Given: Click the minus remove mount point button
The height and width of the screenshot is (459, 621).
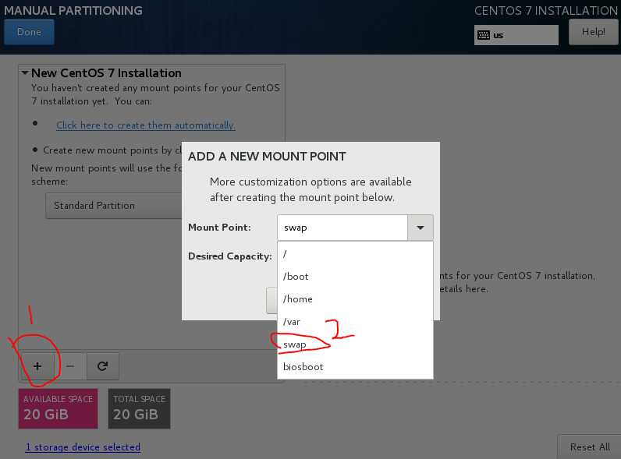Looking at the screenshot, I should pos(70,366).
